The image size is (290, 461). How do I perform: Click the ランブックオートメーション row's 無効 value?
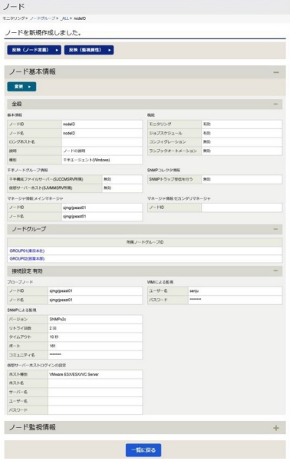point(206,151)
